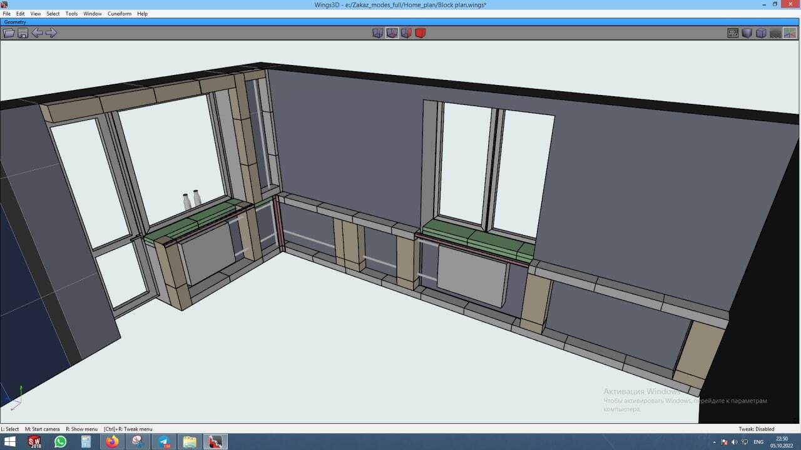Click the Save floppy disk icon
Screen dimensions: 801x450
pyautogui.click(x=23, y=33)
